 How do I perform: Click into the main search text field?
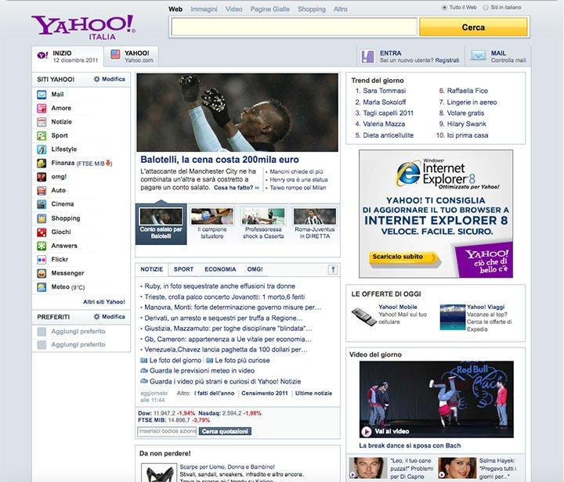tap(295, 27)
